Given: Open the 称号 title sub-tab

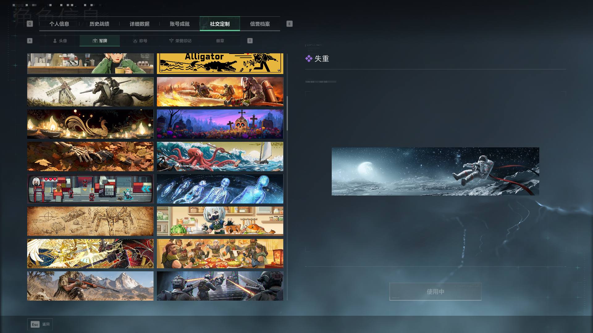Looking at the screenshot, I should 140,41.
